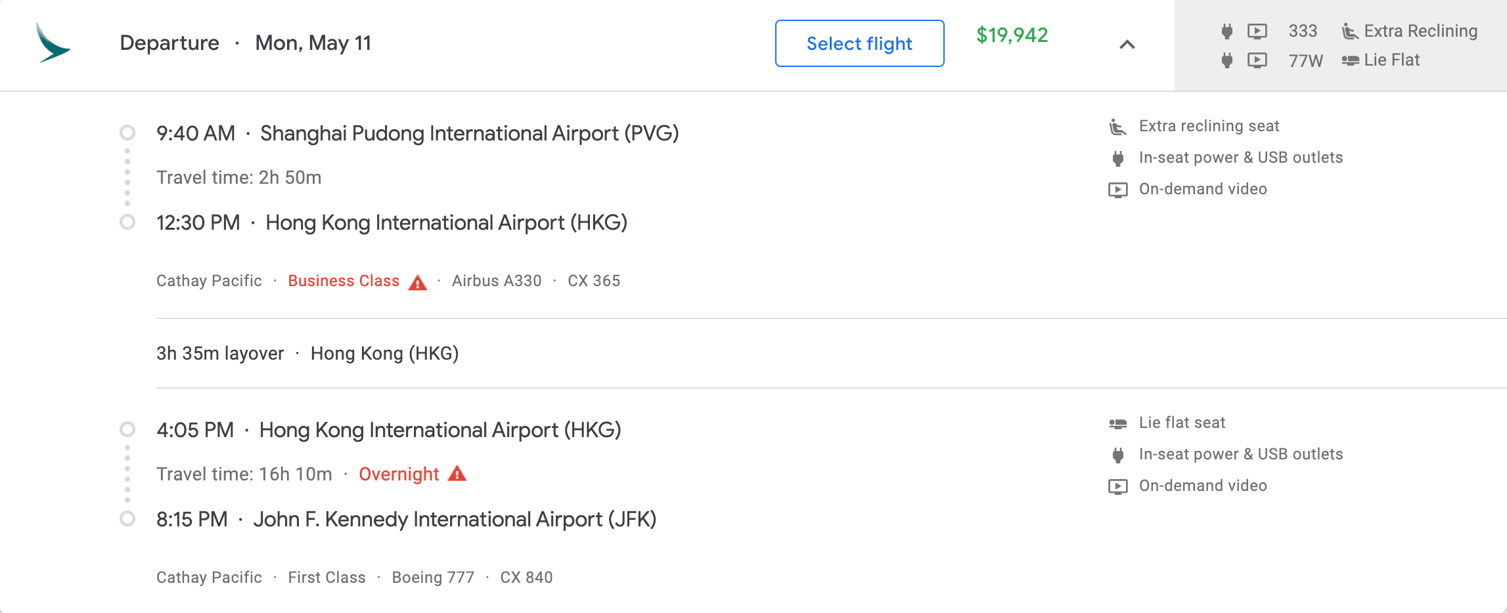
Task: Click the Cathay Pacific airline logo
Action: [53, 43]
